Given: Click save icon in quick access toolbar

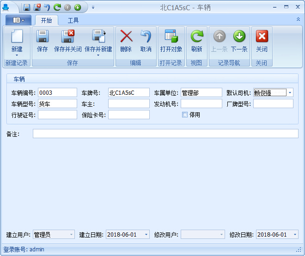Looking at the screenshot, I should (27, 7).
